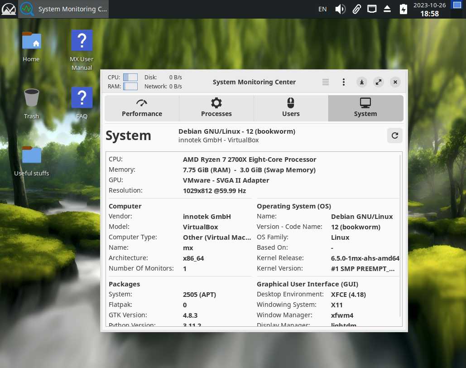The height and width of the screenshot is (368, 466).
Task: Click the Graphical User Interface (GUI) heading
Action: point(307,284)
